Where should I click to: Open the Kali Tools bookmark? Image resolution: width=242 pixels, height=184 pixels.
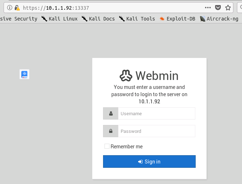(137, 19)
